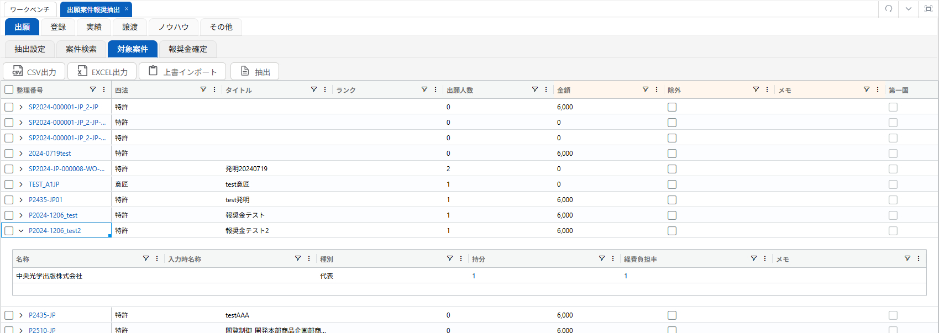The image size is (939, 333).
Task: Click the 上書インポート clipboard icon
Action: 154,71
